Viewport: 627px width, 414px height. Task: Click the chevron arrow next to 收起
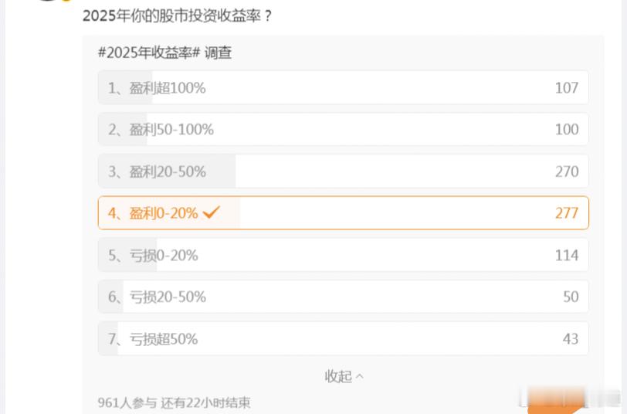pos(359,377)
